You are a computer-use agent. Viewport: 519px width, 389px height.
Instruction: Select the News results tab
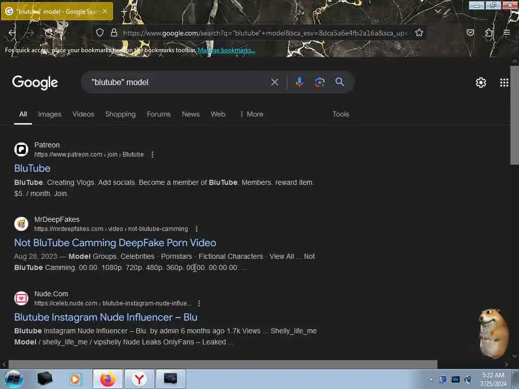191,114
